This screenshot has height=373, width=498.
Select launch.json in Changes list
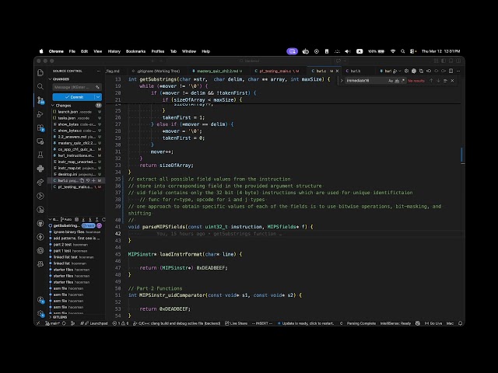click(77, 112)
